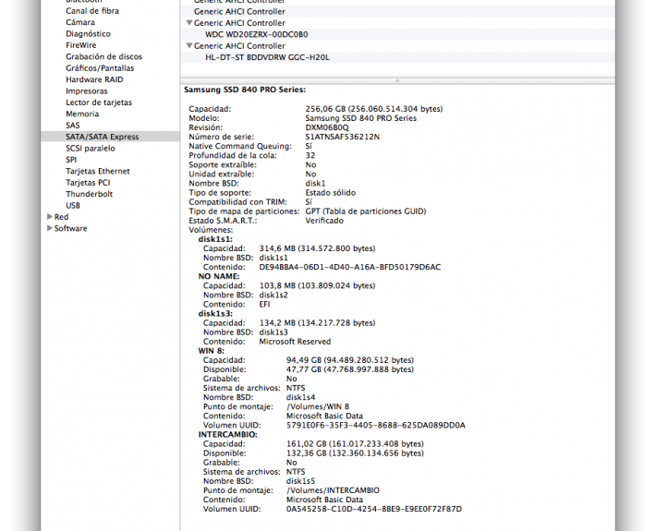Click the disk1s3 volume heading
The width and height of the screenshot is (656, 531).
pyautogui.click(x=215, y=314)
